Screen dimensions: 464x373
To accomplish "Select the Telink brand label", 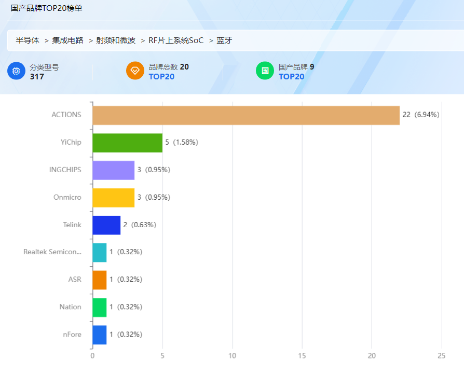I will (x=72, y=225).
